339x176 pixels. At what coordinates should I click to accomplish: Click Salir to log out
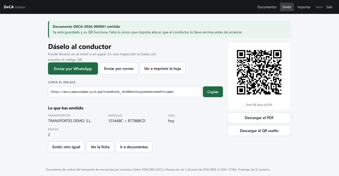coord(329,7)
